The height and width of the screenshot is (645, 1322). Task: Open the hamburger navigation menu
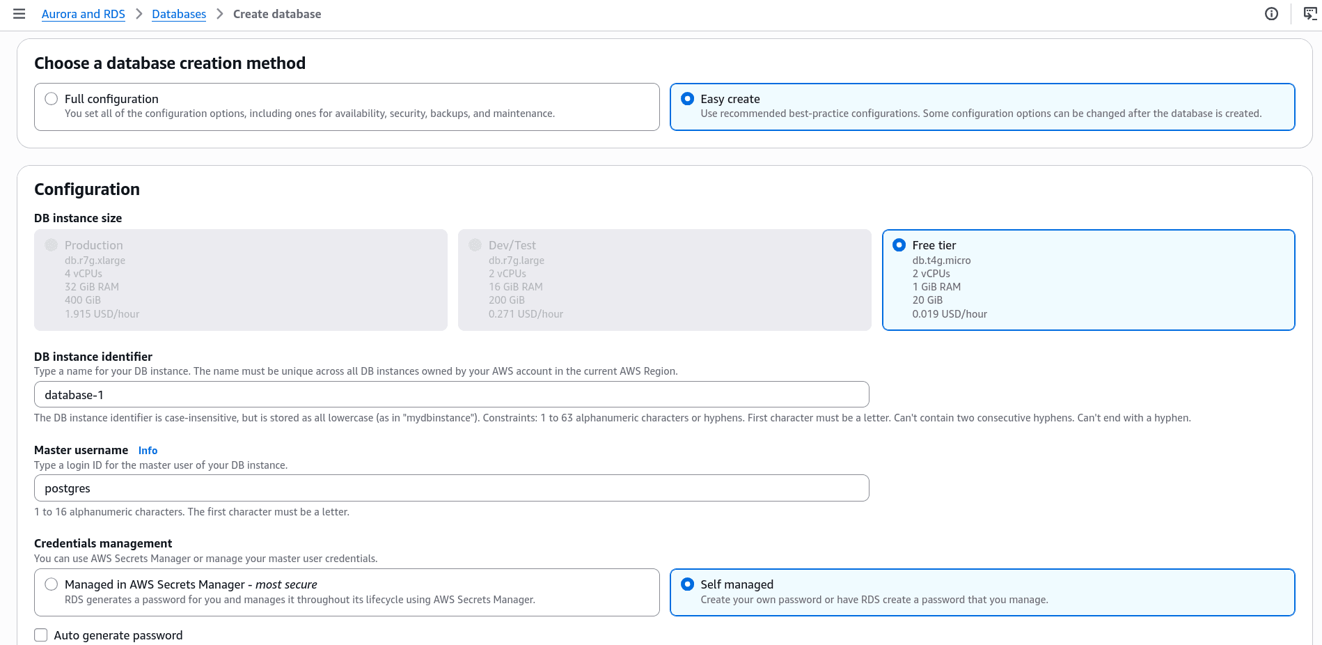(x=19, y=14)
